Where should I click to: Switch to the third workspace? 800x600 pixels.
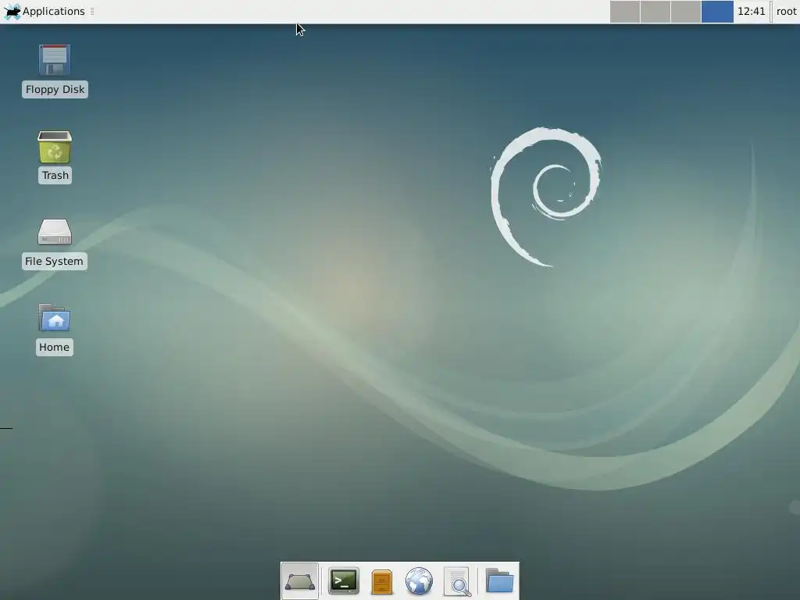coord(685,12)
